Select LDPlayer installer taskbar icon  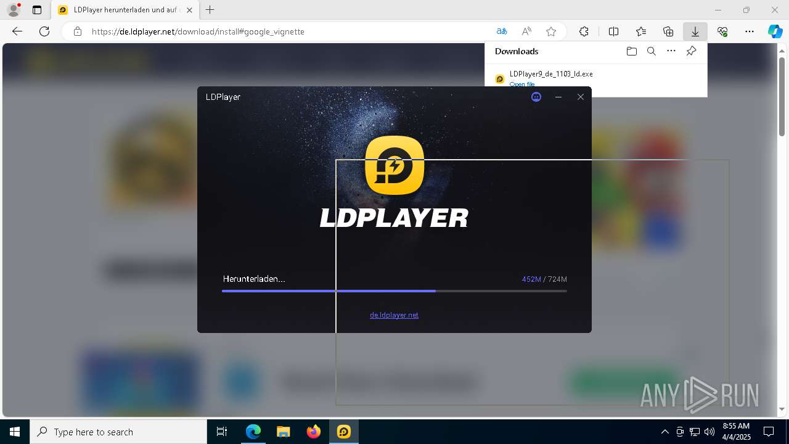click(343, 432)
